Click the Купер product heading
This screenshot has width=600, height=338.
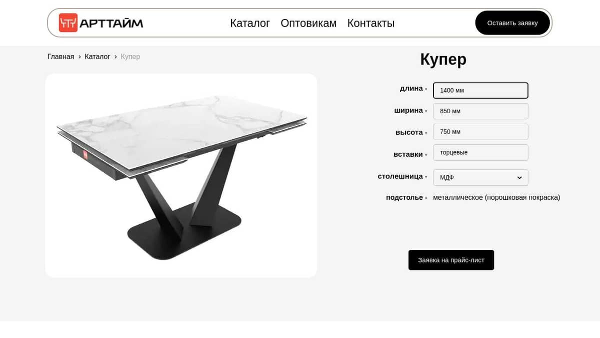443,59
